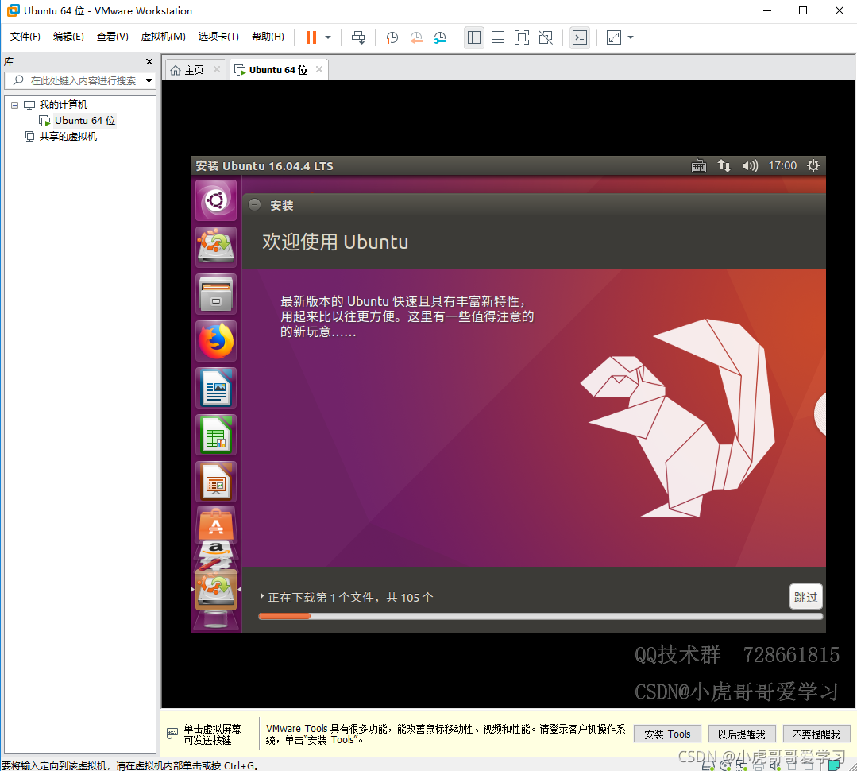The image size is (857, 771).
Task: Click the 17:00 clock in Ubuntu panel
Action: (782, 165)
